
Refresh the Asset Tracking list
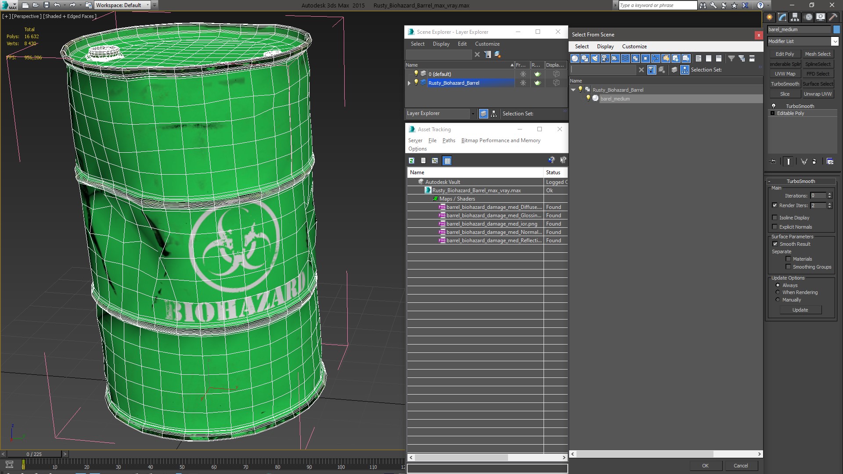tap(411, 161)
